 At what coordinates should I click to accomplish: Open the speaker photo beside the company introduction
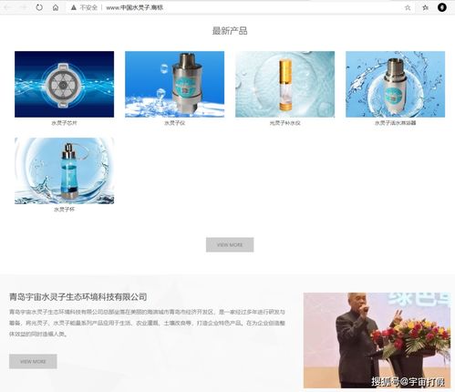coord(377,340)
